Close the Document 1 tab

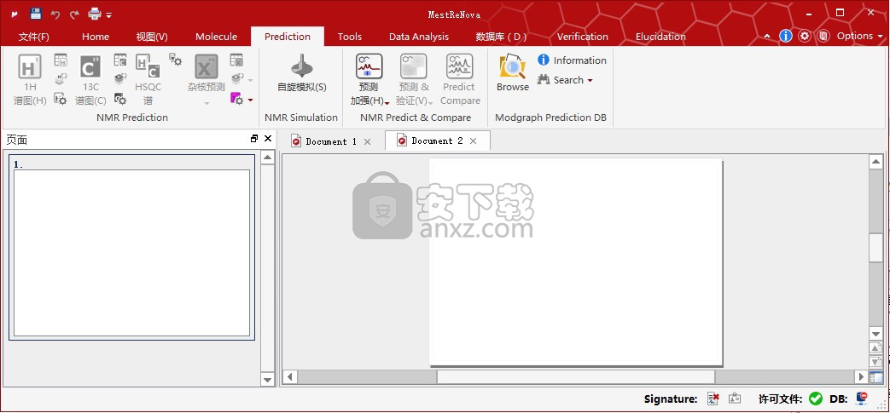(x=367, y=141)
